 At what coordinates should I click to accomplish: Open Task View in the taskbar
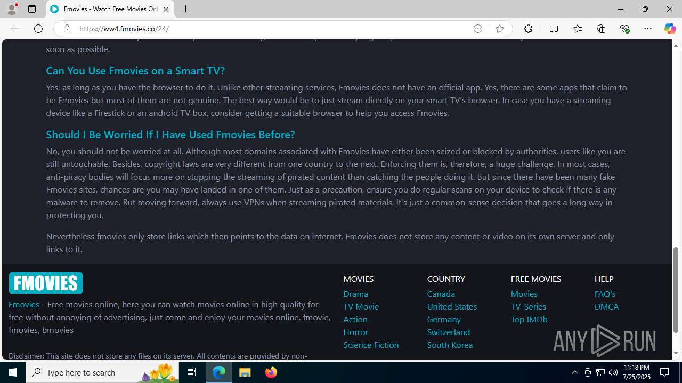coord(192,372)
